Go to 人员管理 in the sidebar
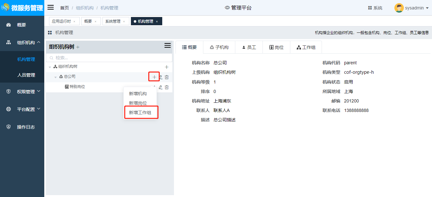This screenshot has width=432, height=197. click(26, 75)
